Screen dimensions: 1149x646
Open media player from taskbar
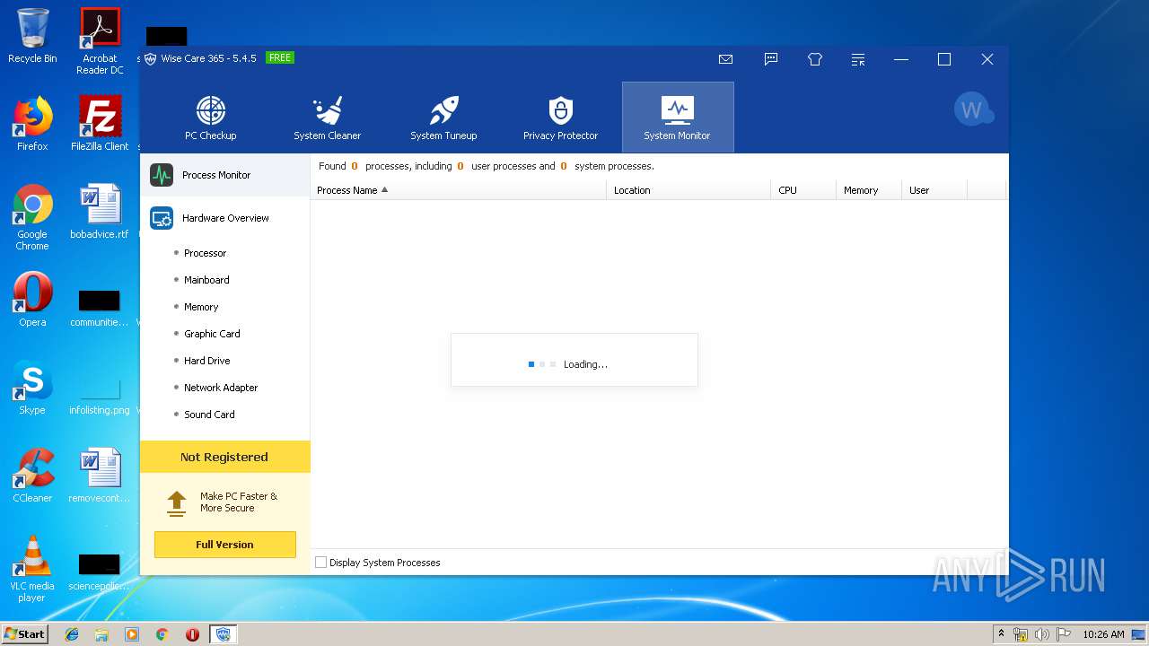point(132,634)
